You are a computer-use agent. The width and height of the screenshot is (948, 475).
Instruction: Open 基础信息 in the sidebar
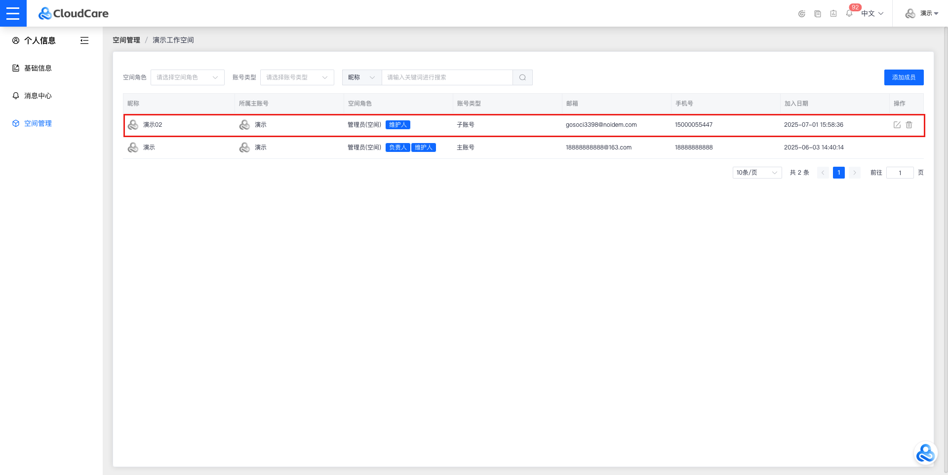(x=38, y=68)
